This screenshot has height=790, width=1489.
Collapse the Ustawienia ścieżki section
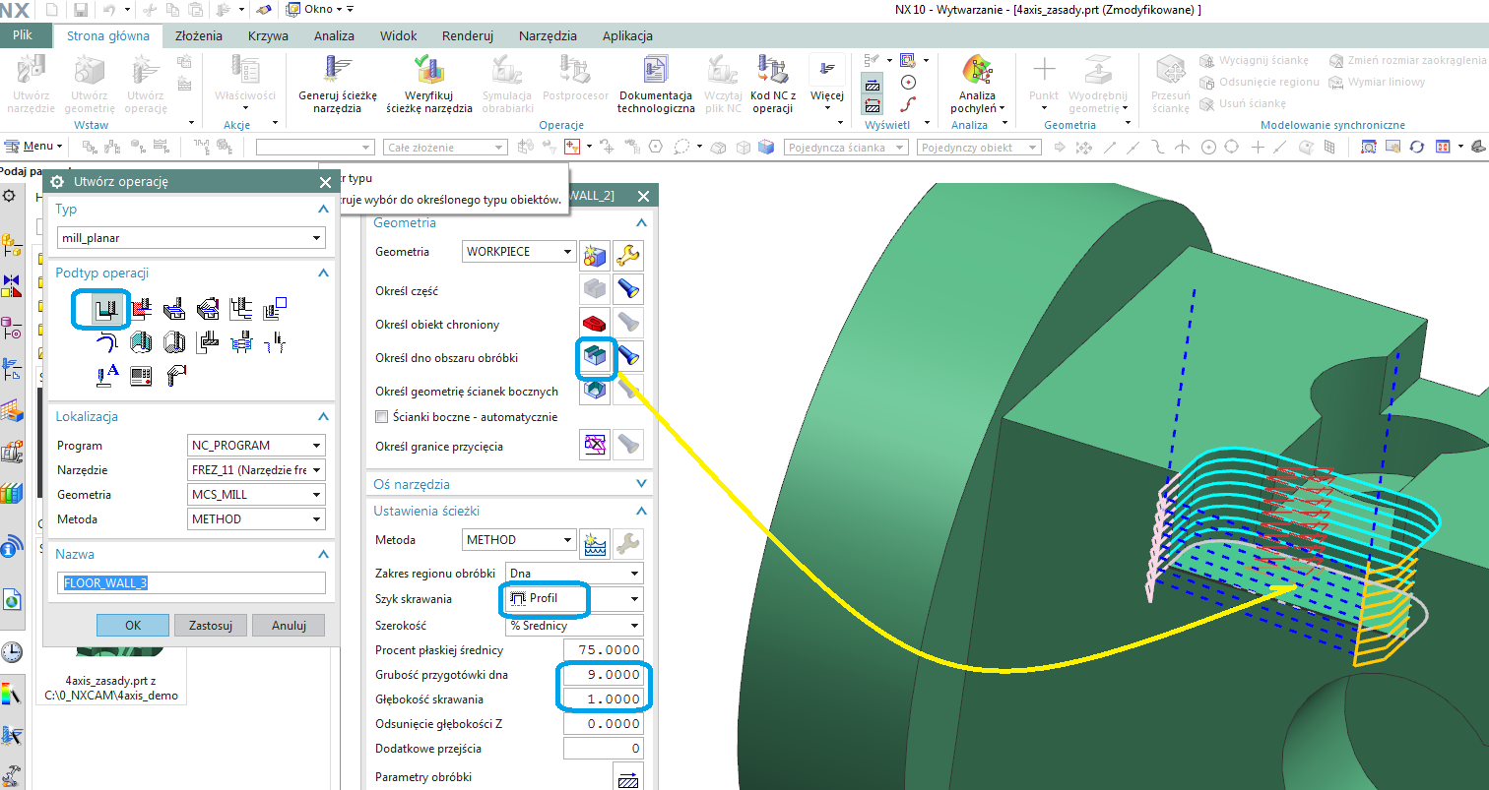tap(642, 511)
